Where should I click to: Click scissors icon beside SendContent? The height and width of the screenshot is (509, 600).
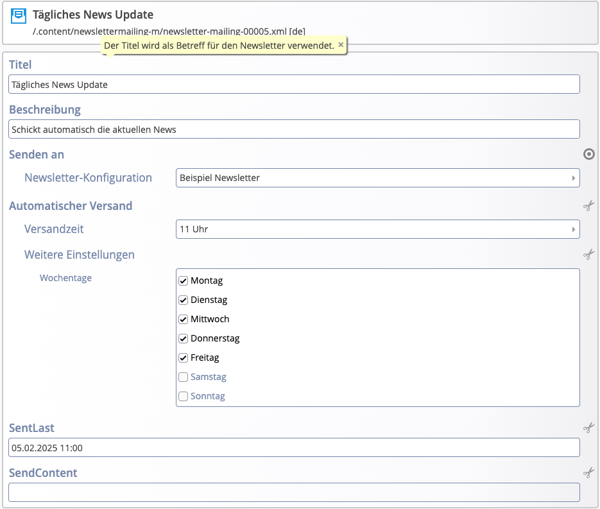click(588, 473)
